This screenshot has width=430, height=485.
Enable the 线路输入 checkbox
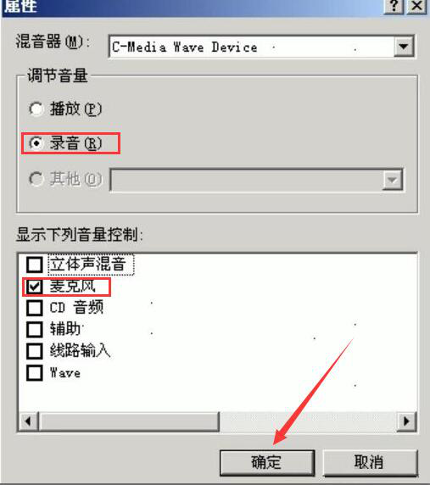pyautogui.click(x=34, y=351)
